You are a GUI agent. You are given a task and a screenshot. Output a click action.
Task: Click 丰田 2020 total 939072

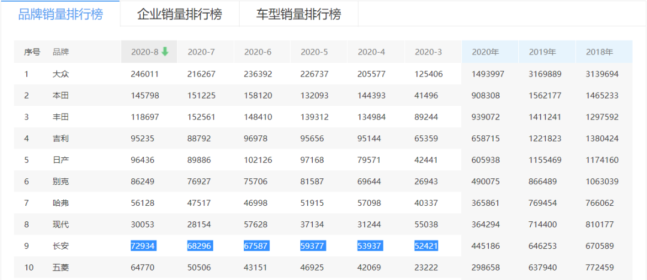pyautogui.click(x=486, y=117)
